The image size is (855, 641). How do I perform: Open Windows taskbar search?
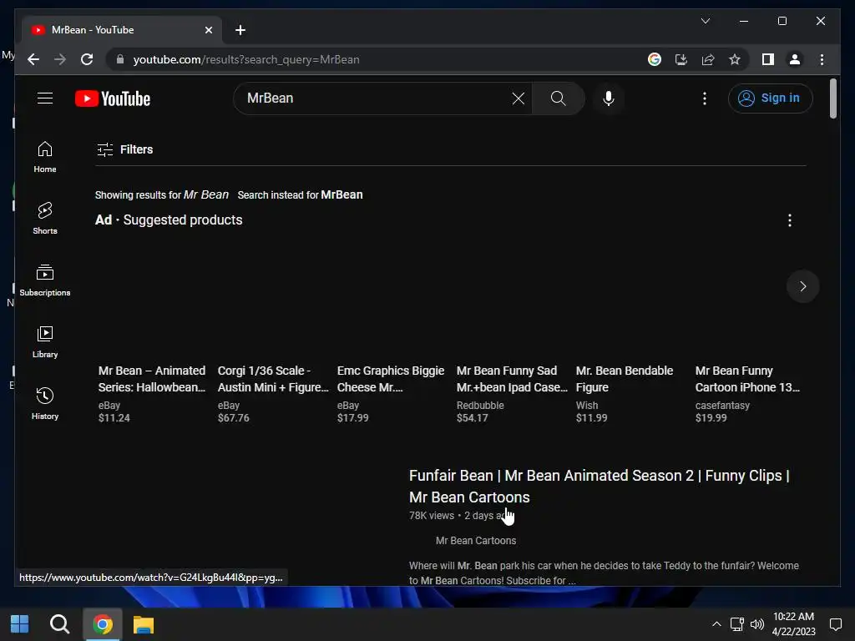[59, 624]
